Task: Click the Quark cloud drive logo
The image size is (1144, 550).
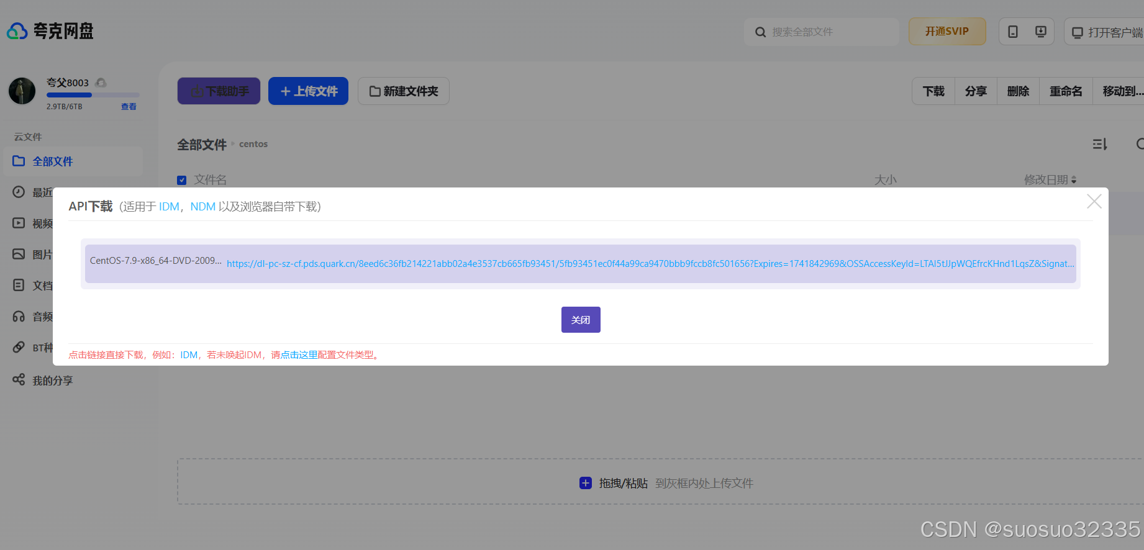Action: (50, 31)
